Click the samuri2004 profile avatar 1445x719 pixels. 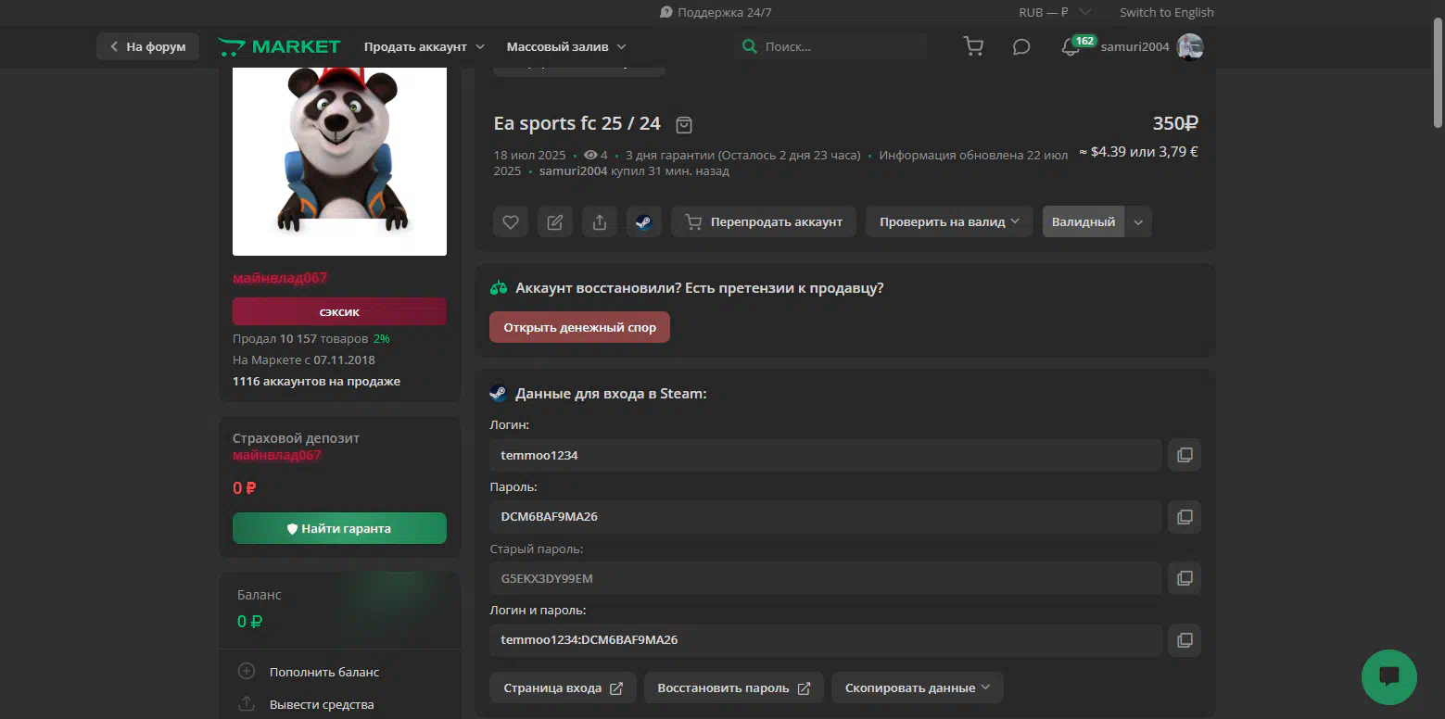click(1190, 46)
